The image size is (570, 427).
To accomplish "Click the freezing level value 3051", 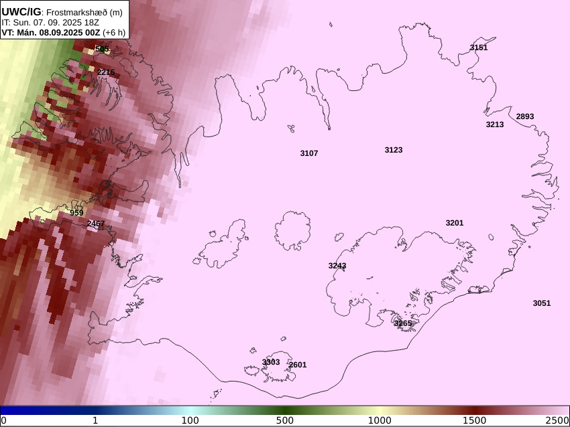I will click(542, 303).
